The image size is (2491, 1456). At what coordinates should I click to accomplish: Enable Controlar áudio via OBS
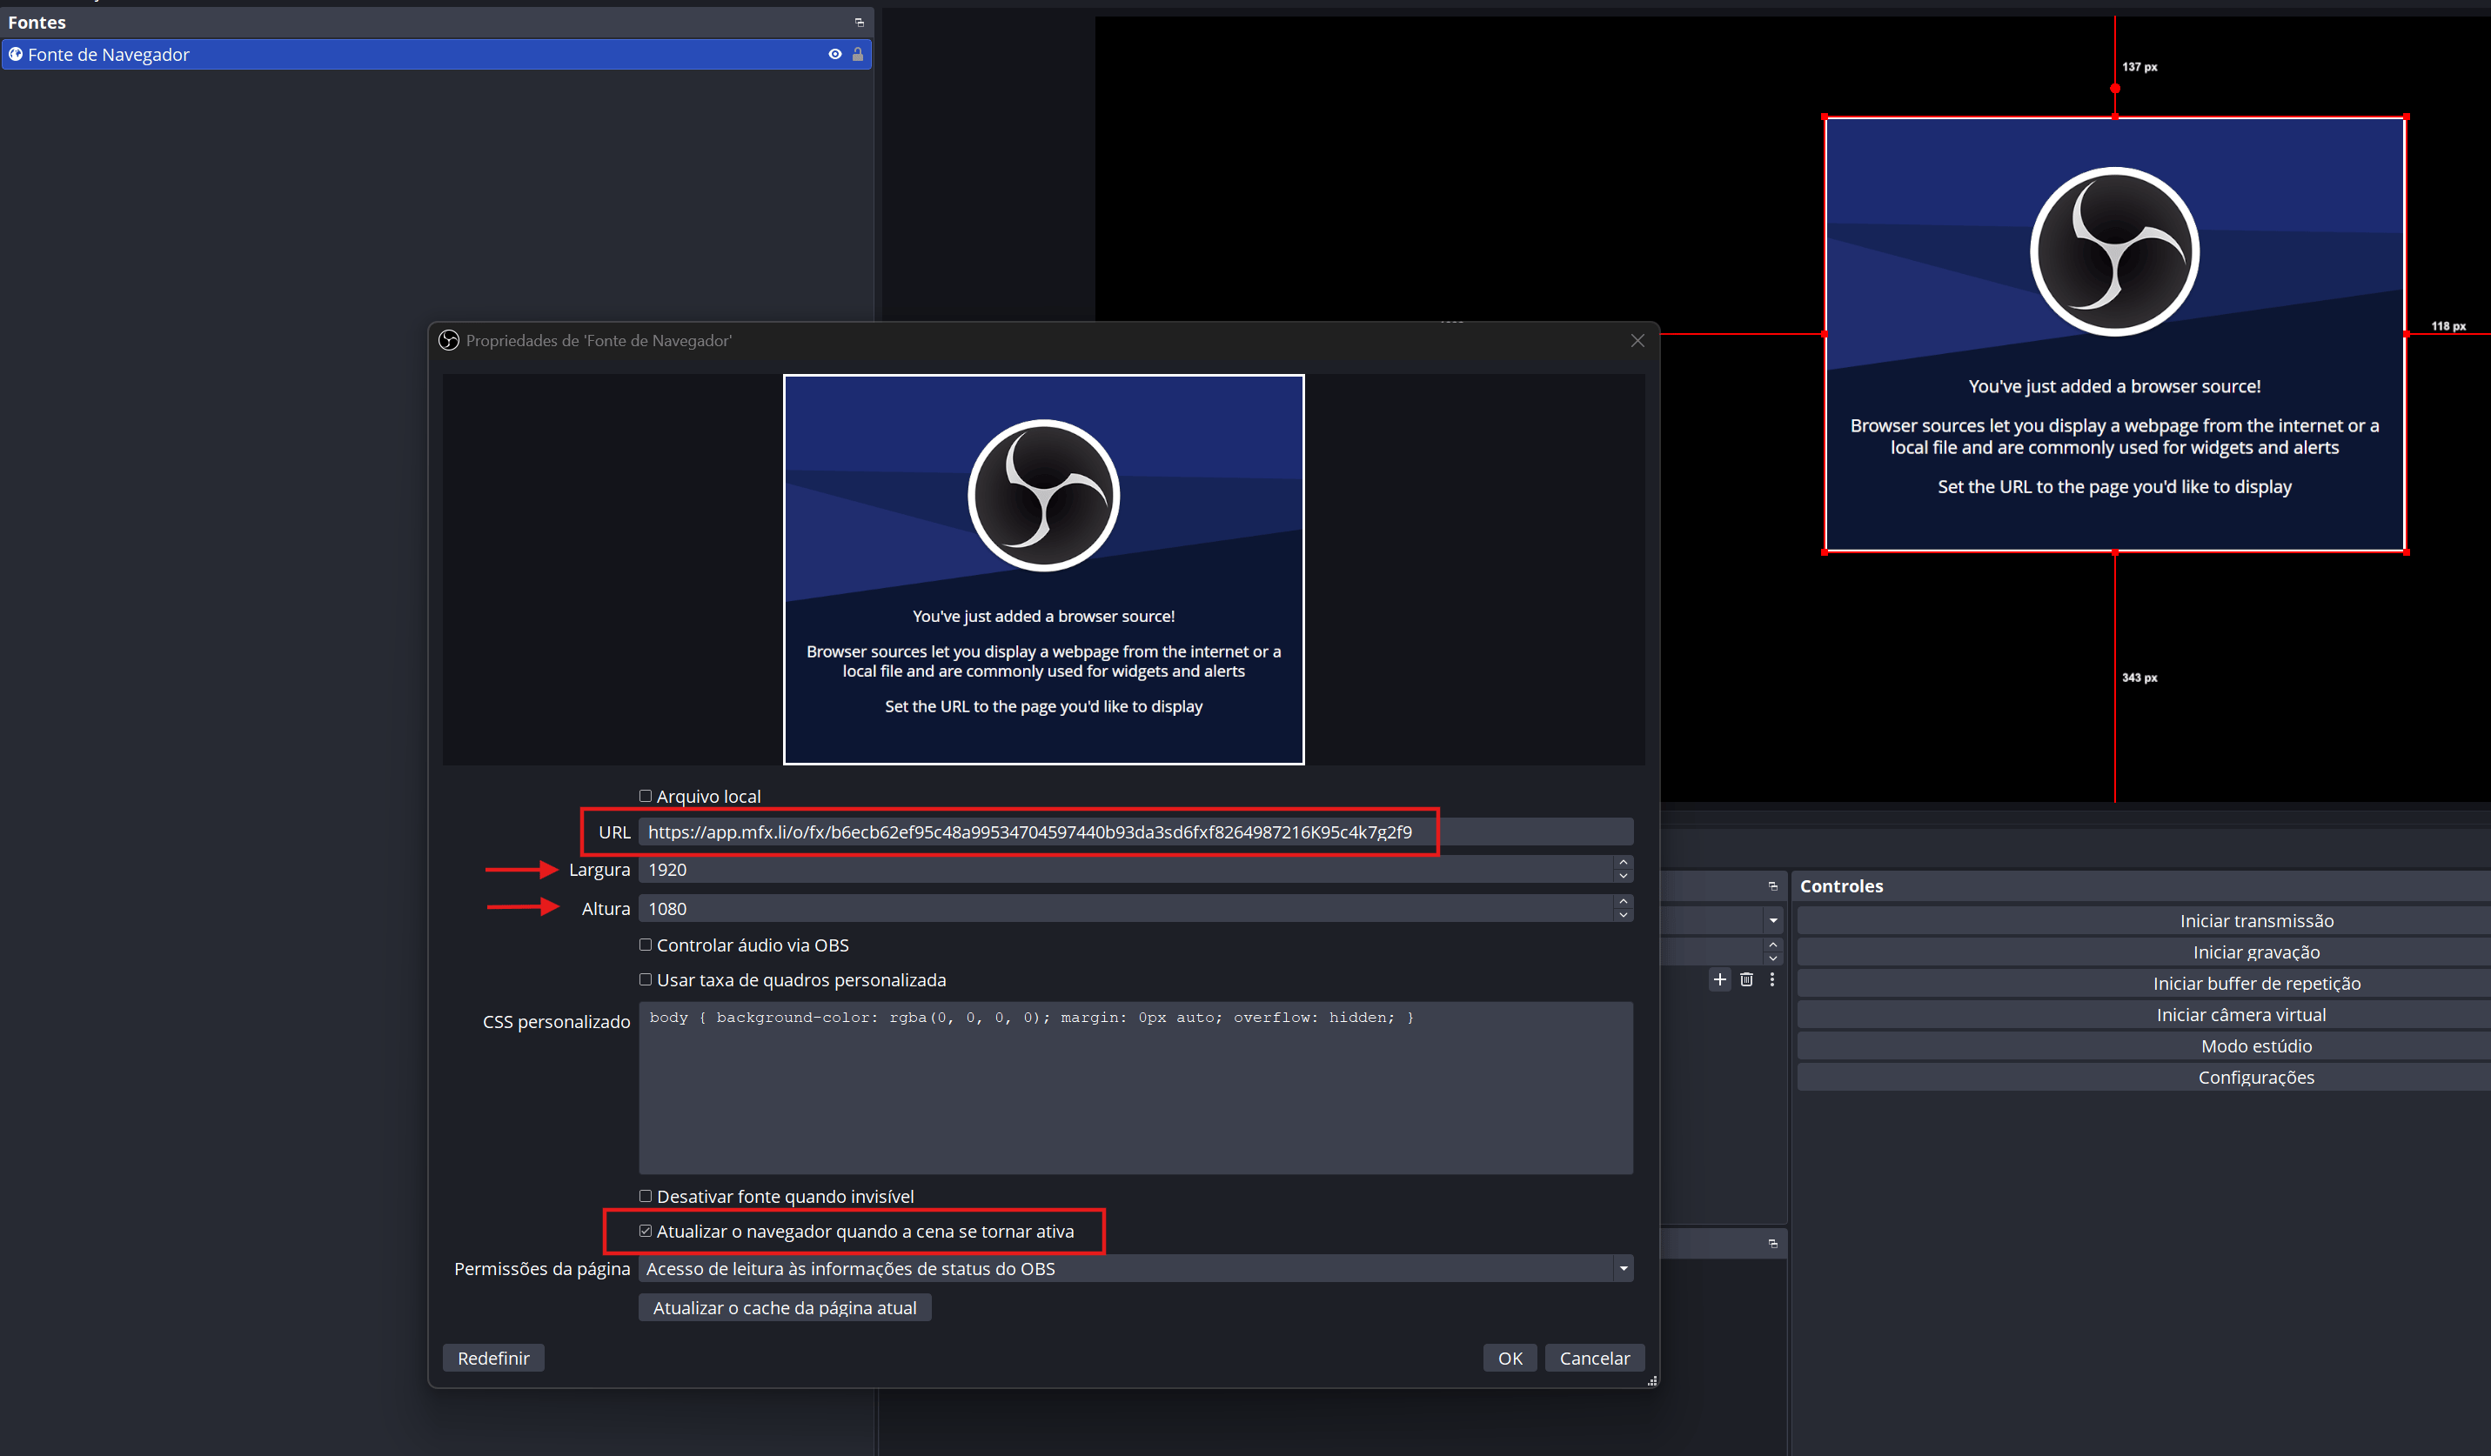646,945
